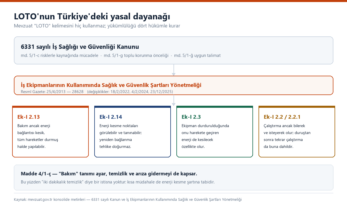Screen dimensions: 347x208
Task: Click the "Ek-I 2.3" card heading
Action: [191, 117]
